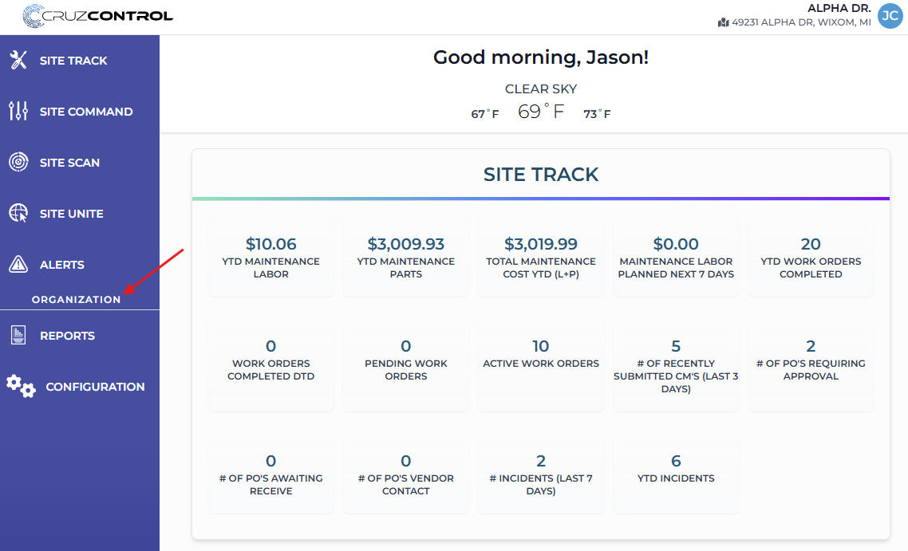Select the Organization alerts submenu item
This screenshot has height=551, width=908.
click(77, 300)
